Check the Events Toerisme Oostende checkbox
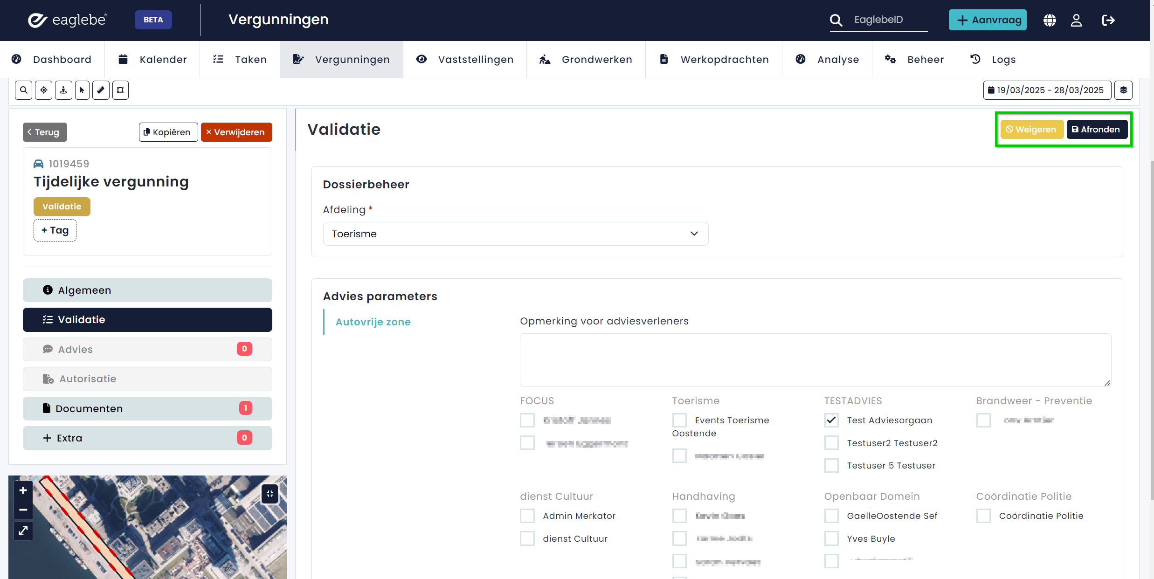 coord(679,420)
